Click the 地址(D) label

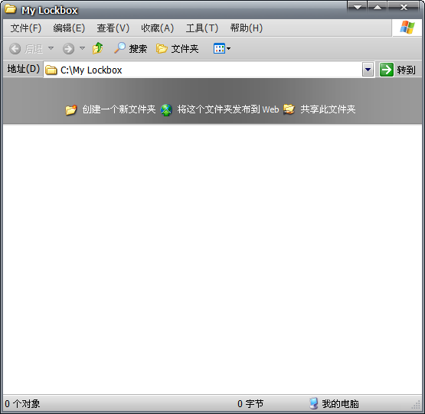point(24,69)
